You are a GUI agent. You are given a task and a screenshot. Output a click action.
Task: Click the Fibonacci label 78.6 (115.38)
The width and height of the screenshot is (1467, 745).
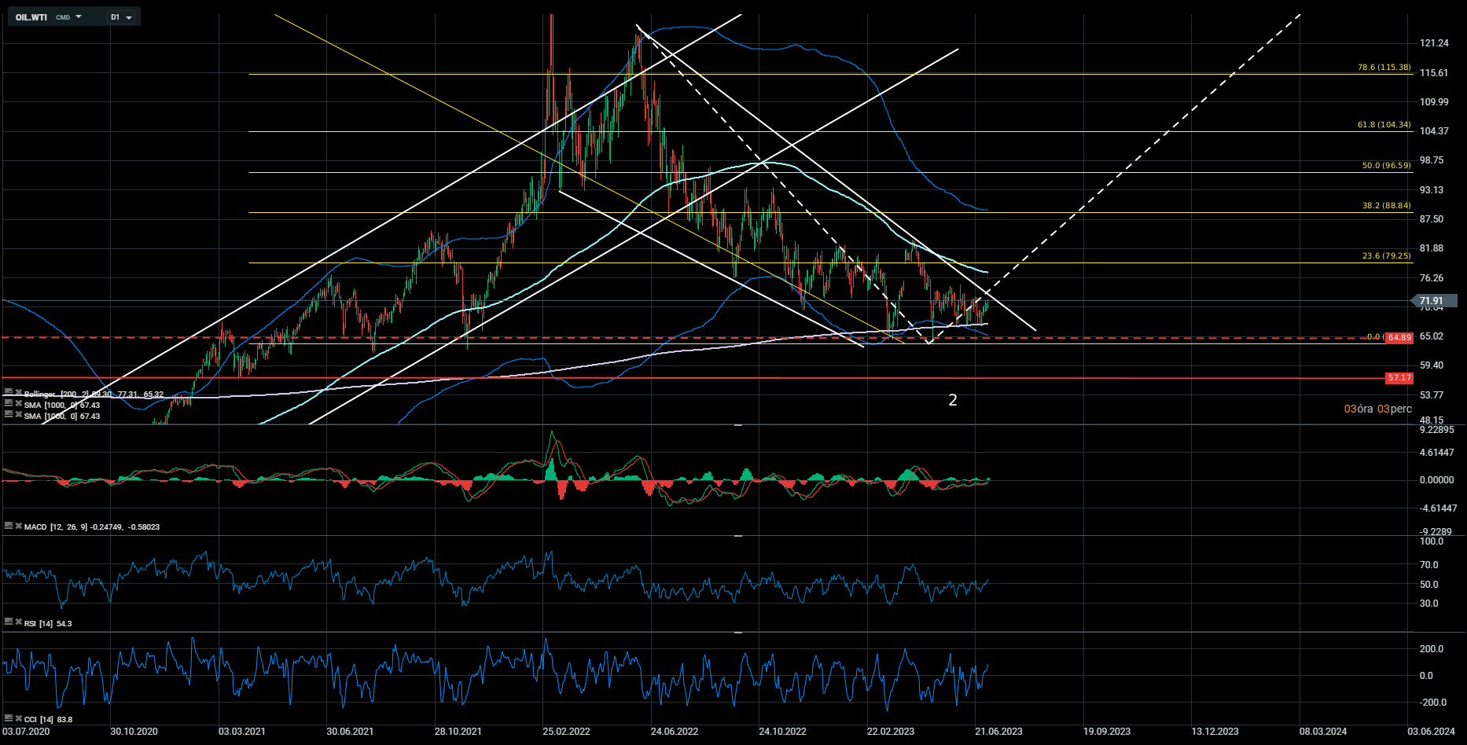1384,68
